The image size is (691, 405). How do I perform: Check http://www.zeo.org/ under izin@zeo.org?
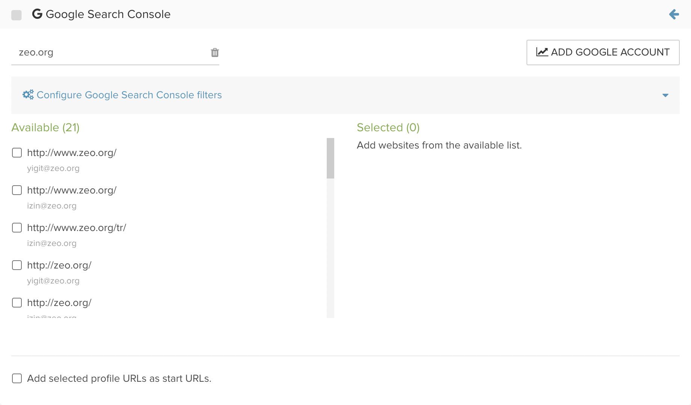[17, 190]
